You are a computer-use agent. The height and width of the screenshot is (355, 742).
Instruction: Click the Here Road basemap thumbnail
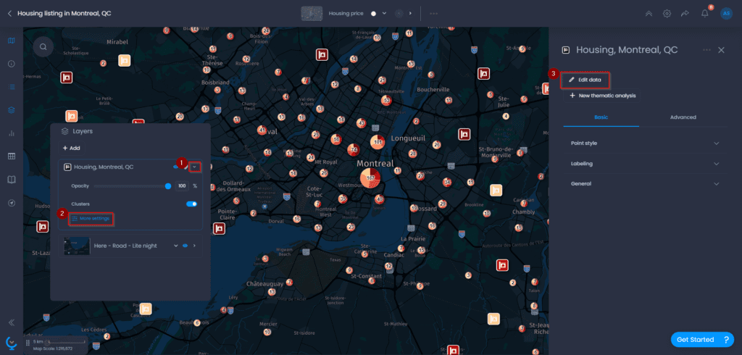77,246
